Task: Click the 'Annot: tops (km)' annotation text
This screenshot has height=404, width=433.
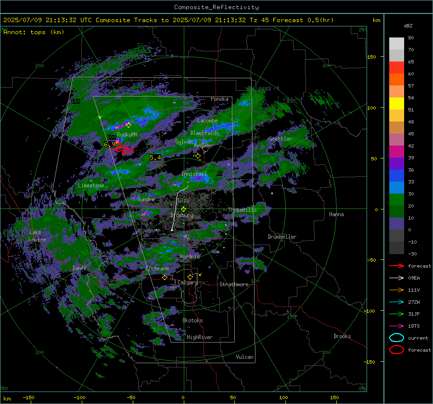Action: click(x=34, y=32)
